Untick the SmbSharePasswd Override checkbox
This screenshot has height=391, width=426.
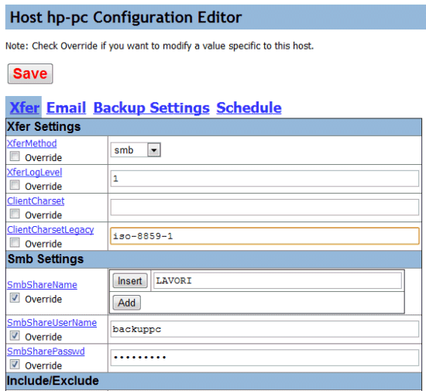coord(15,365)
